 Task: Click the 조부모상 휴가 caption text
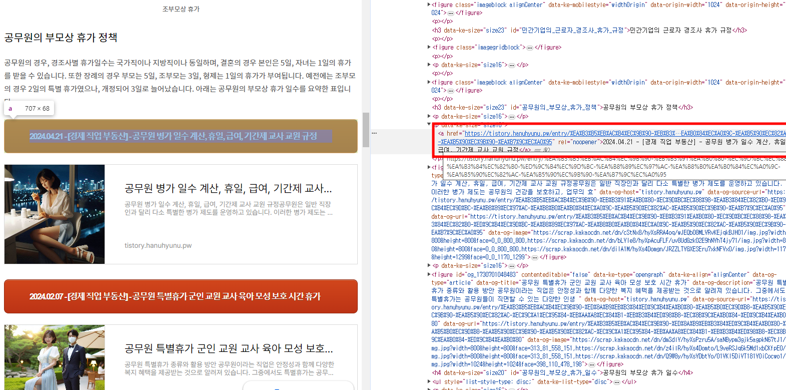pyautogui.click(x=181, y=9)
